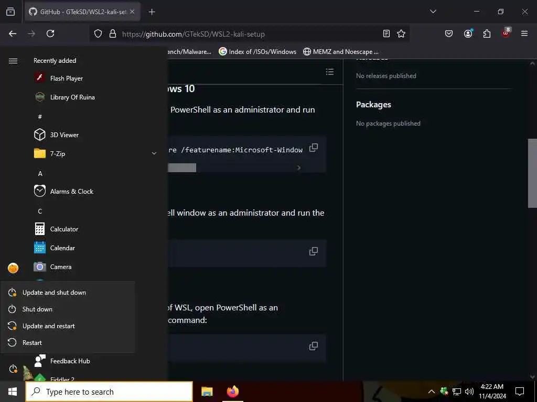537x402 pixels.
Task: Choose Update and restart
Action: 68,326
